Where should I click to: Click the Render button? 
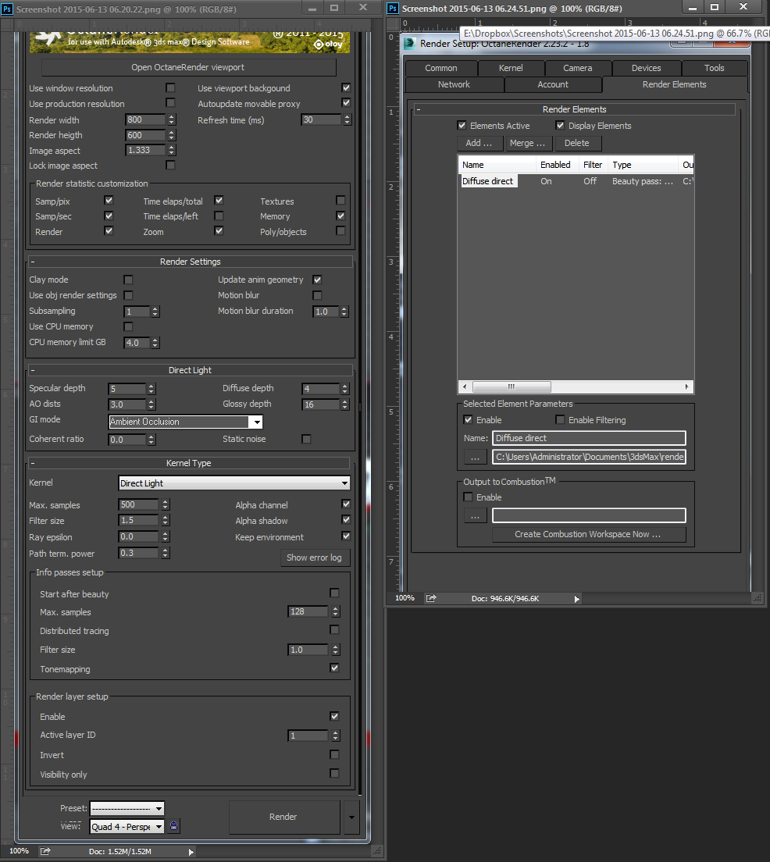pyautogui.click(x=283, y=817)
